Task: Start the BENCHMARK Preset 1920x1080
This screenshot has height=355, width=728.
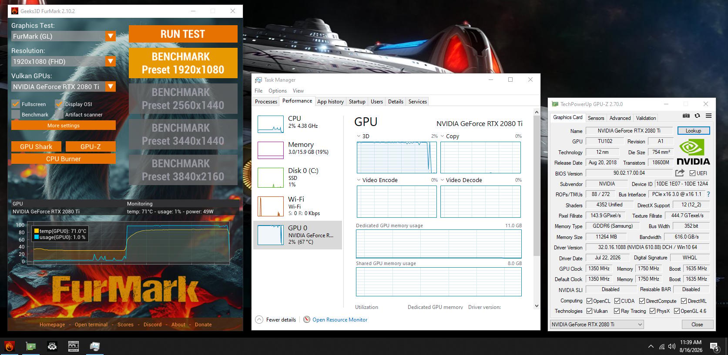Action: pos(183,63)
